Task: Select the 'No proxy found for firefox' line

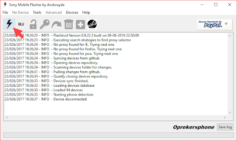Action: (x=63, y=49)
